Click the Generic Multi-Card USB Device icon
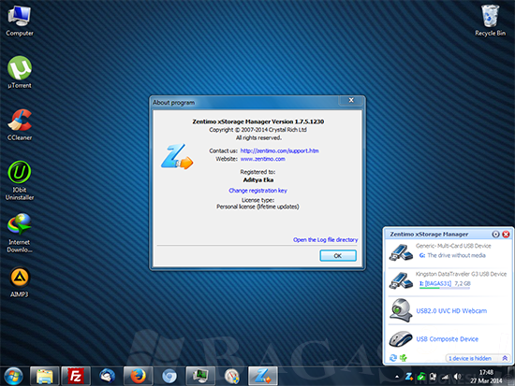Screen dimensions: 515x386 coord(401,252)
